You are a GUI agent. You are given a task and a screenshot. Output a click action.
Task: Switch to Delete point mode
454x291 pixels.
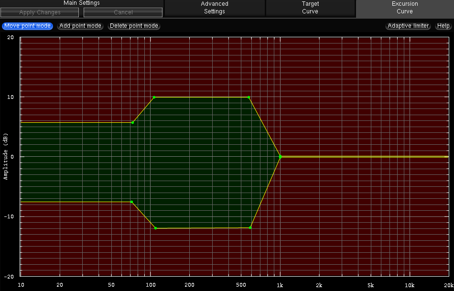point(134,26)
